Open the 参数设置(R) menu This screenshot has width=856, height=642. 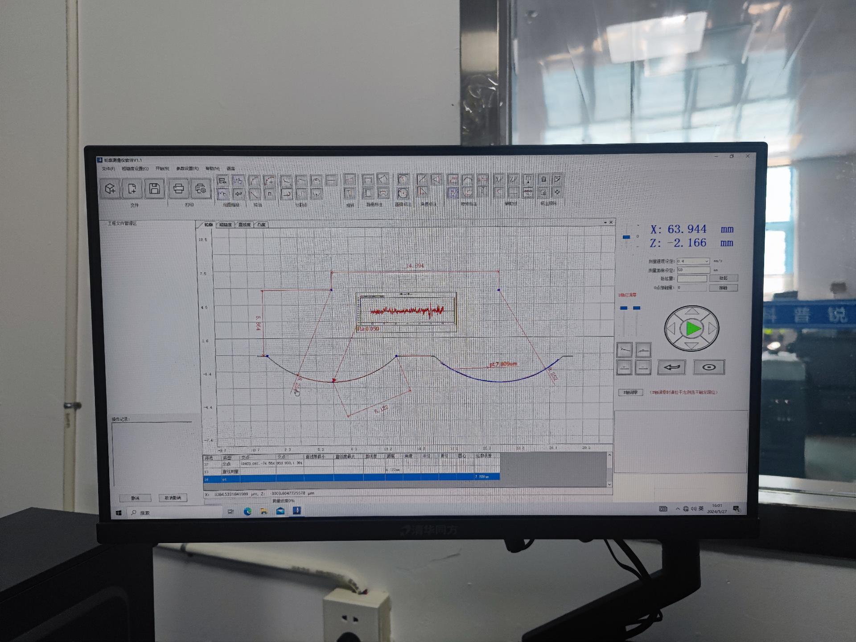187,169
